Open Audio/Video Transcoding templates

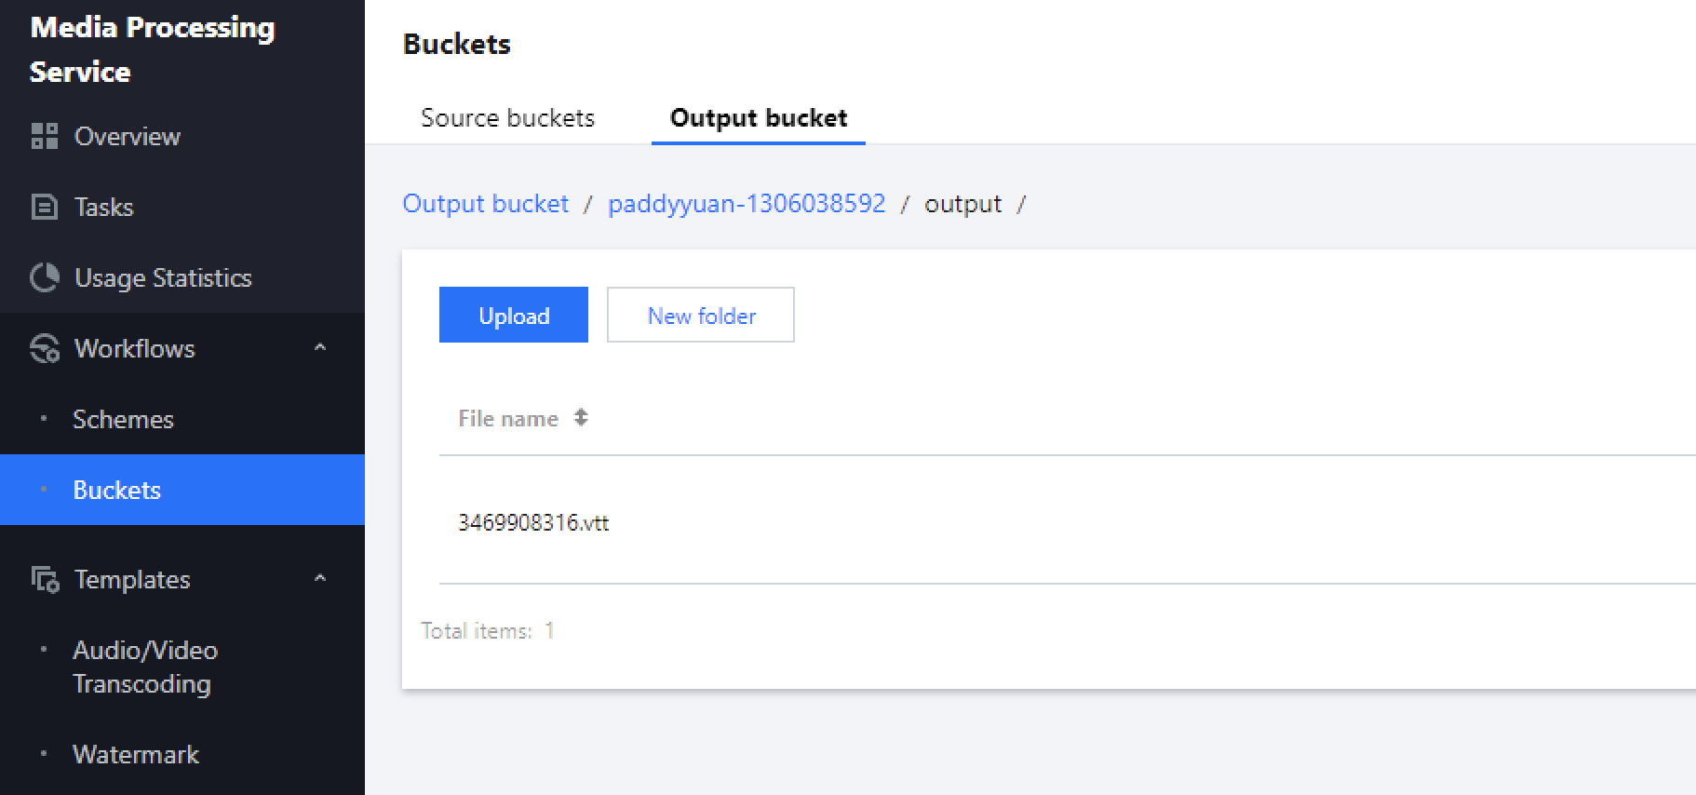144,667
